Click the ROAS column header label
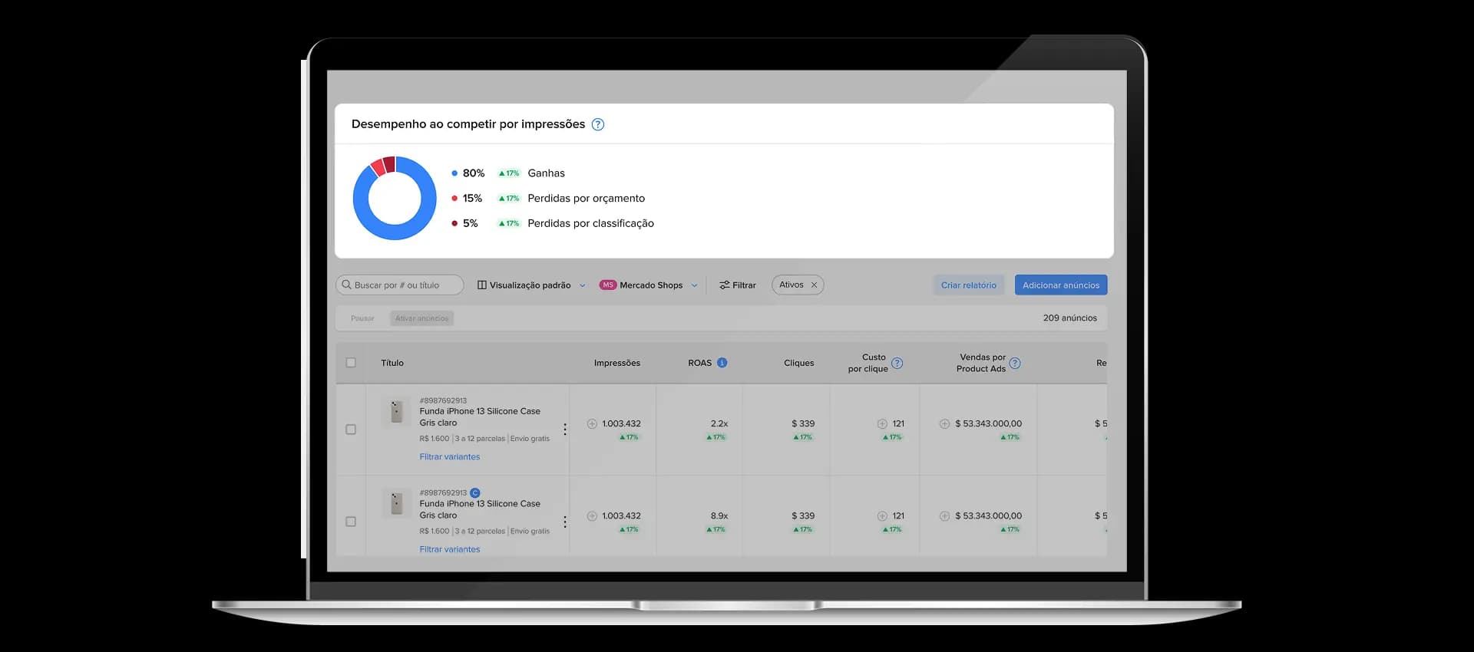The width and height of the screenshot is (1474, 652). (x=700, y=363)
